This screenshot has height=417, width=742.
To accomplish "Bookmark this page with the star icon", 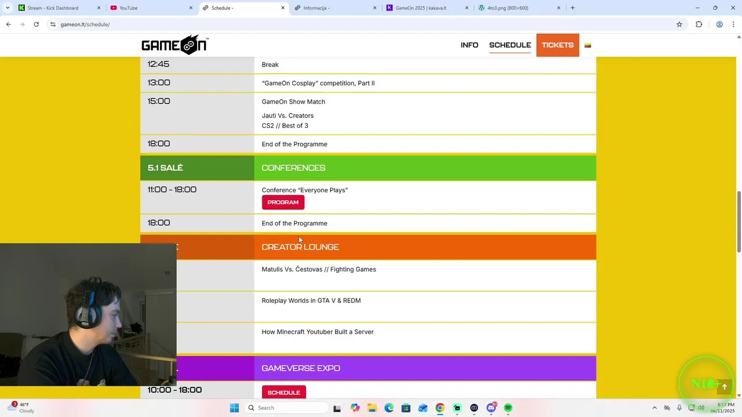I will click(679, 24).
